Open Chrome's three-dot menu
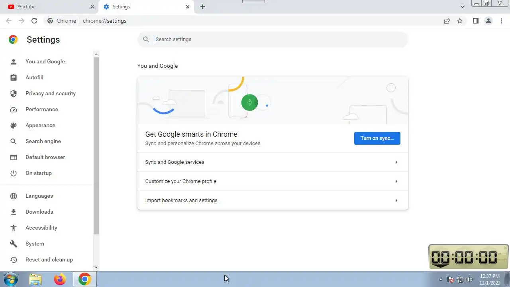 (x=502, y=21)
